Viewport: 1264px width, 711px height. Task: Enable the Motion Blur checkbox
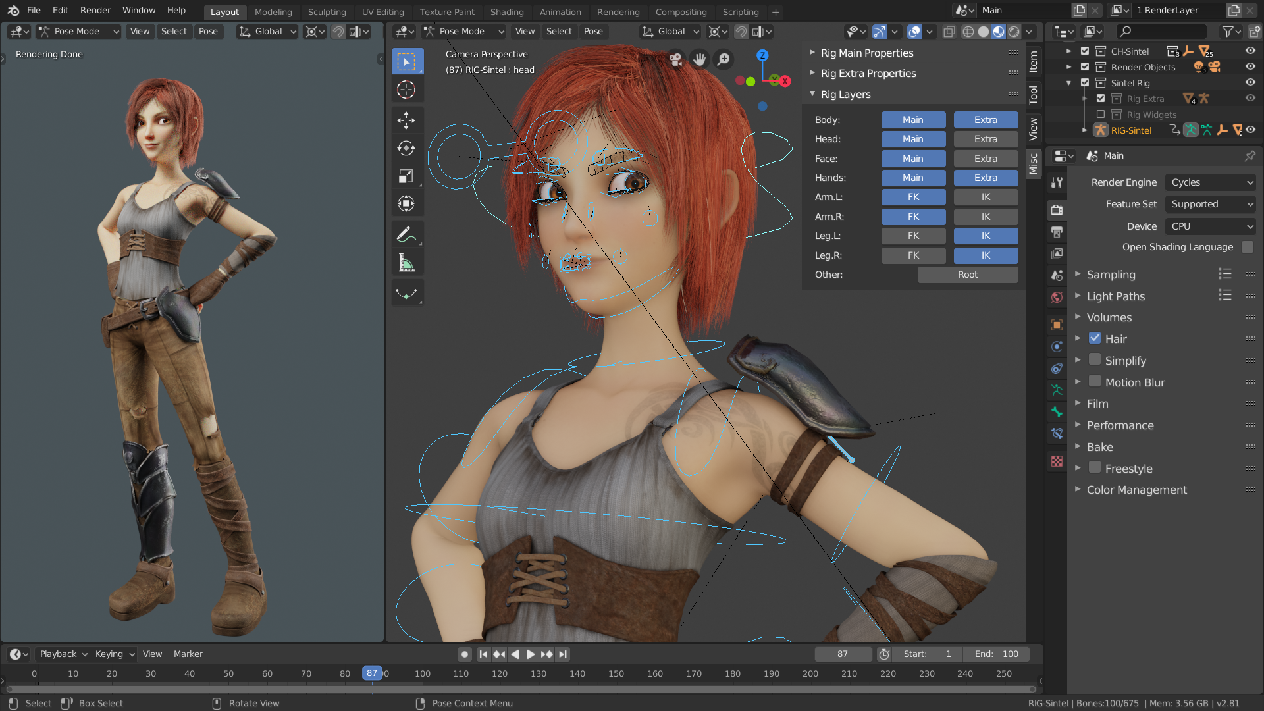pos(1095,382)
